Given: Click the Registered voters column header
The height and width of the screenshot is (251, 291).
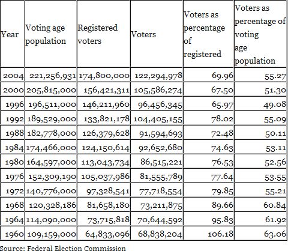Looking at the screenshot, I should [97, 34].
